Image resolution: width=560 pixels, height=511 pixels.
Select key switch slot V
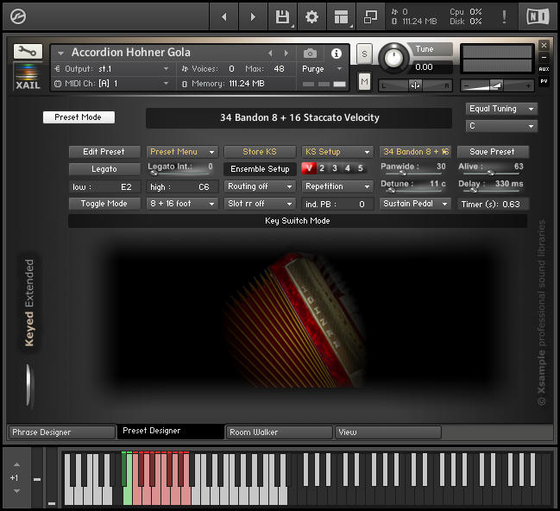tap(309, 168)
